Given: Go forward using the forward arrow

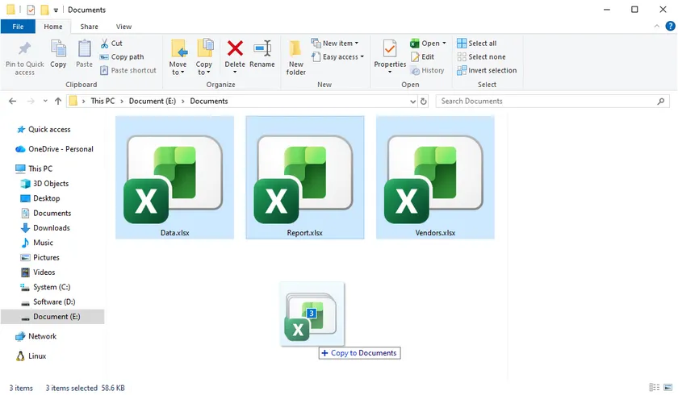Looking at the screenshot, I should click(31, 101).
